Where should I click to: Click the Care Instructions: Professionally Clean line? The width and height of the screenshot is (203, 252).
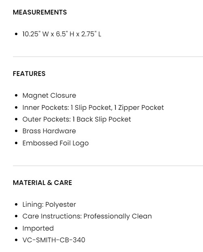(87, 216)
